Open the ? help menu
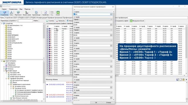 [33, 9]
